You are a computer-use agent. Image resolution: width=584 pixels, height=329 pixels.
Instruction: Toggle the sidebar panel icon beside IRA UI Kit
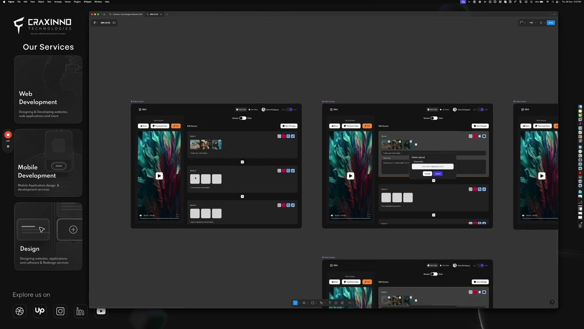click(114, 23)
